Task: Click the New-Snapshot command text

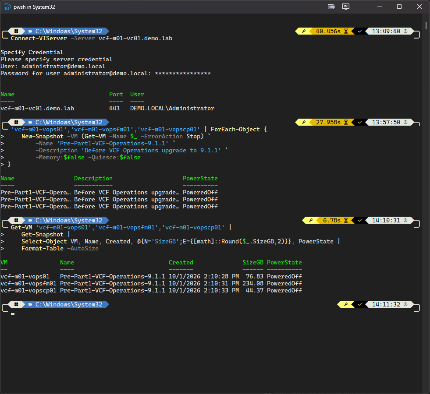Action: [x=43, y=136]
